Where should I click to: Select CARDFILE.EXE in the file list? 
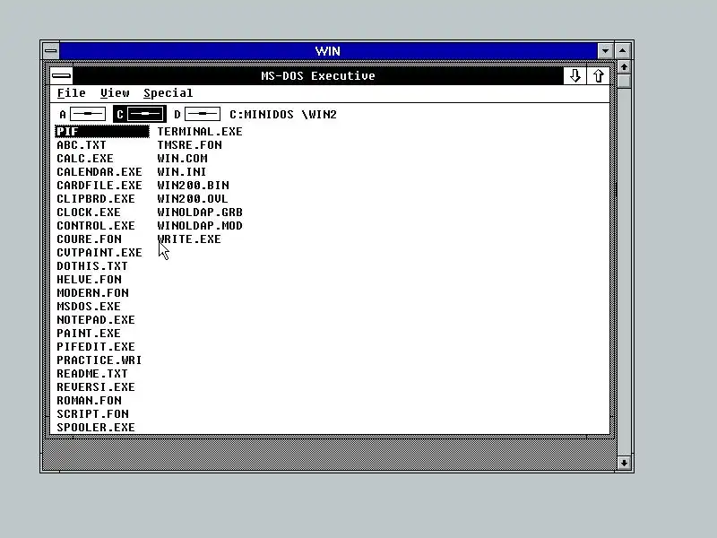click(99, 186)
